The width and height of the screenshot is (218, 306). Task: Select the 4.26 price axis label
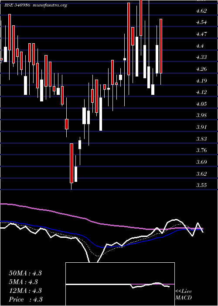click(x=201, y=69)
